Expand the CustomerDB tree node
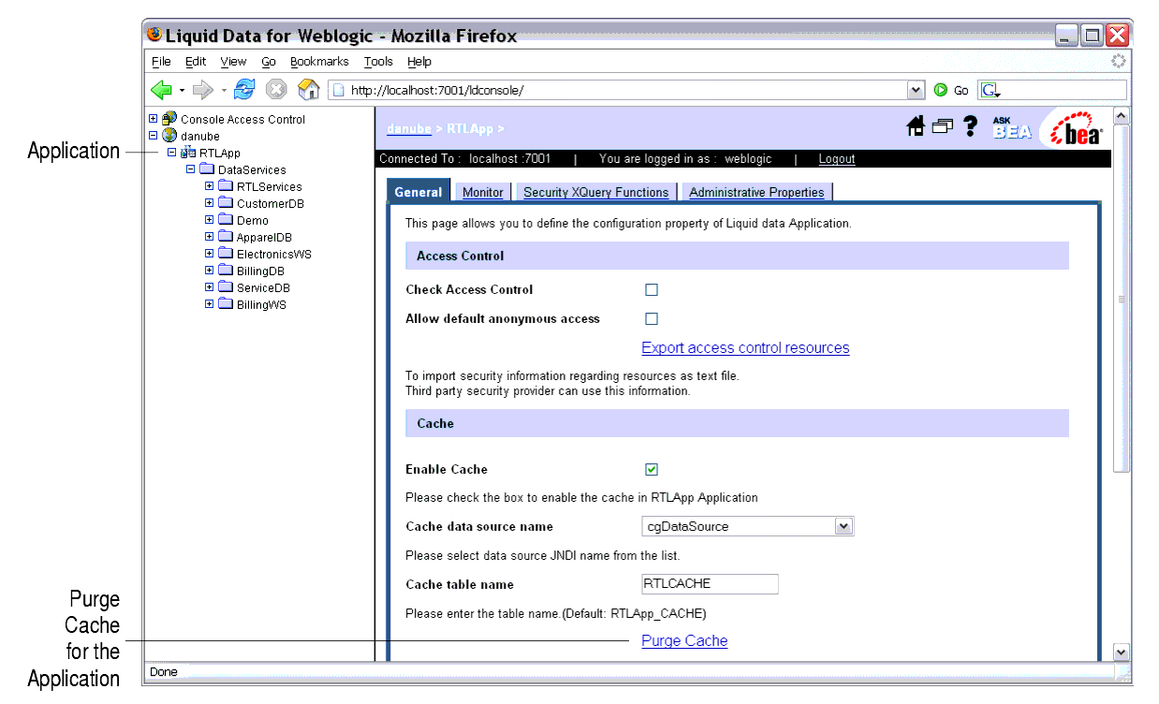Image resolution: width=1159 pixels, height=704 pixels. [x=210, y=203]
